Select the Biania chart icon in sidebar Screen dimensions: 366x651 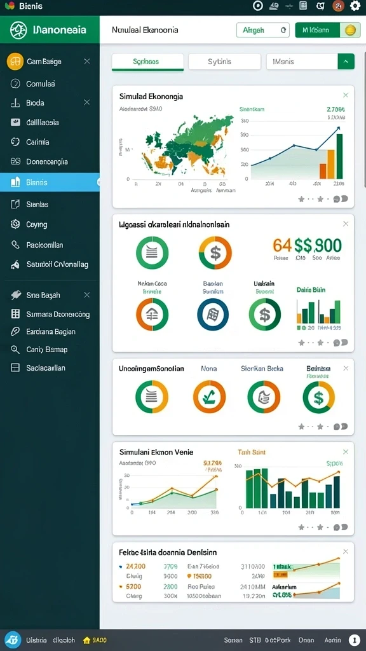[x=15, y=182]
